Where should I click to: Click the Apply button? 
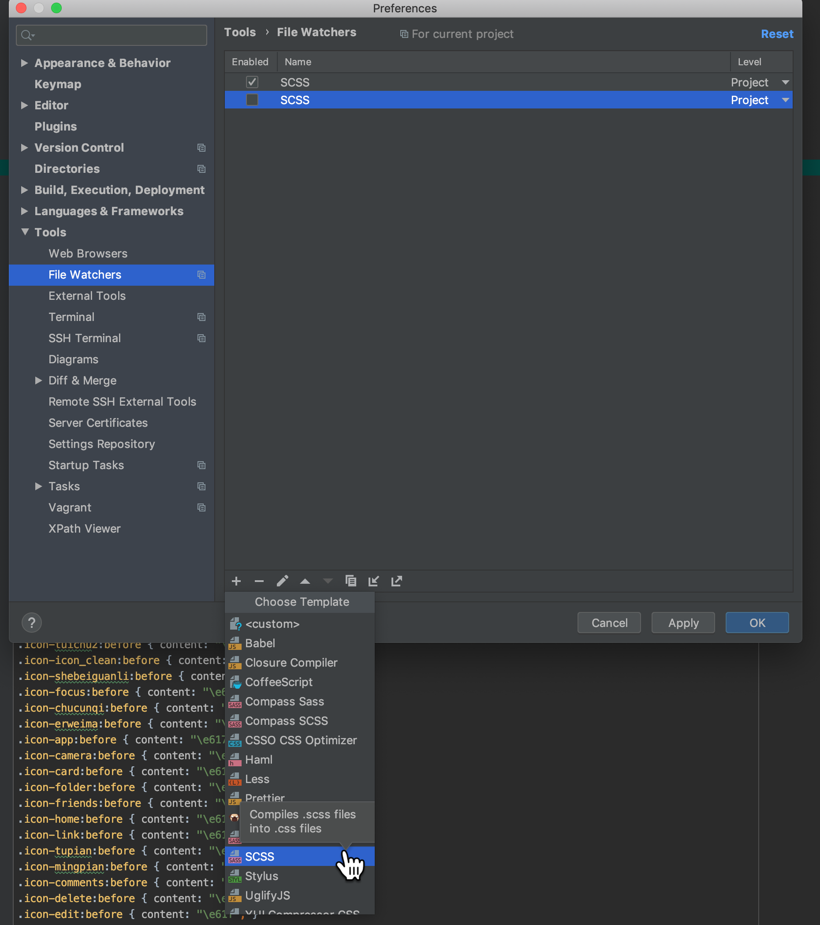pyautogui.click(x=683, y=623)
